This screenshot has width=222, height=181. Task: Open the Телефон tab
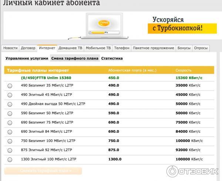click(122, 48)
